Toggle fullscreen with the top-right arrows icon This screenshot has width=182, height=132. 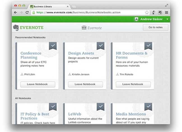coord(167,5)
